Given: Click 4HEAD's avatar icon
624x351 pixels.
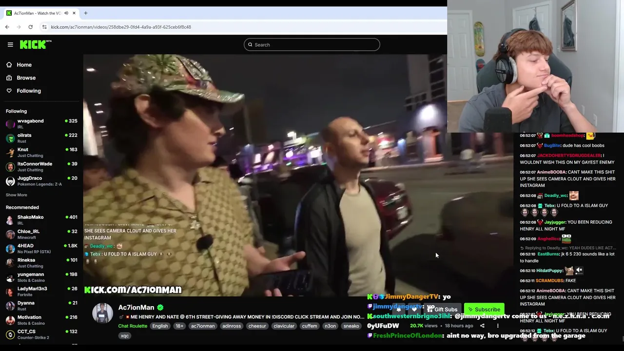Looking at the screenshot, I should click(x=10, y=249).
